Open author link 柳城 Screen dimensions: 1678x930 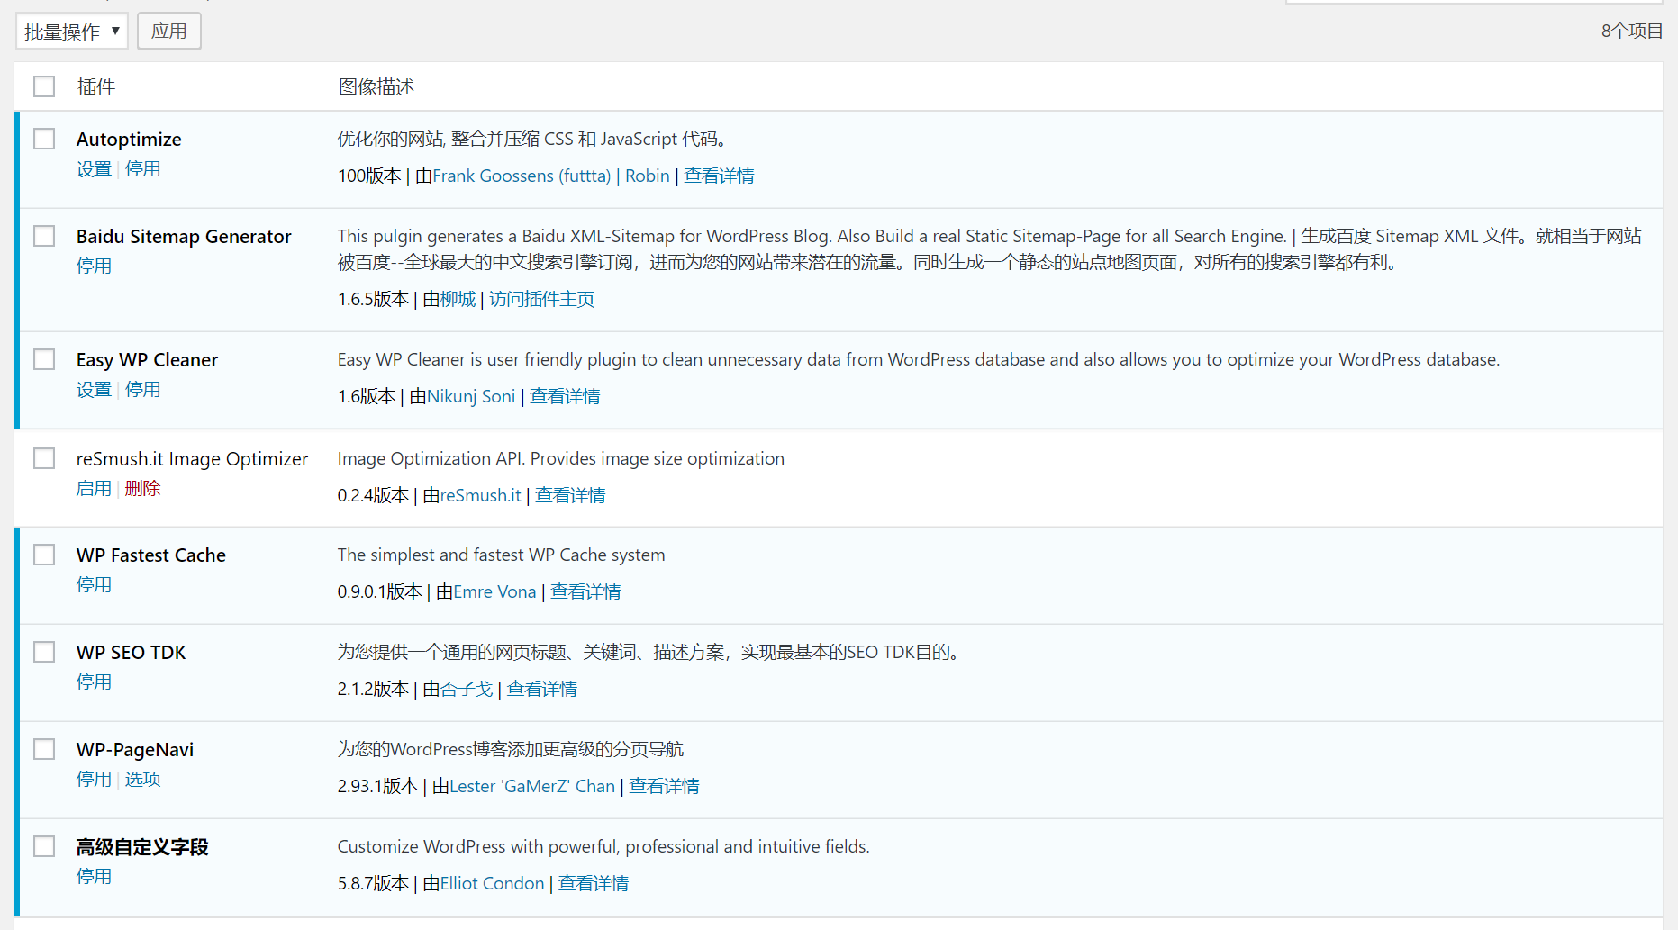[458, 300]
